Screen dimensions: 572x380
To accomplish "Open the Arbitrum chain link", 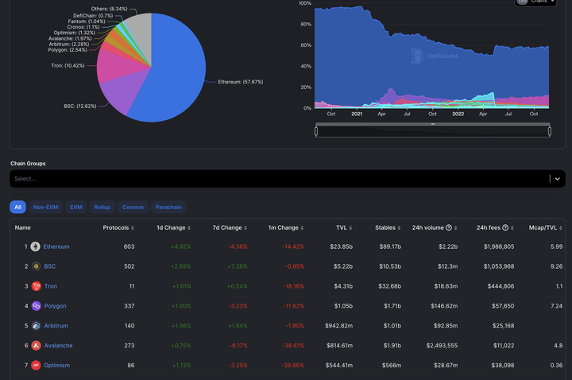I will click(x=56, y=326).
